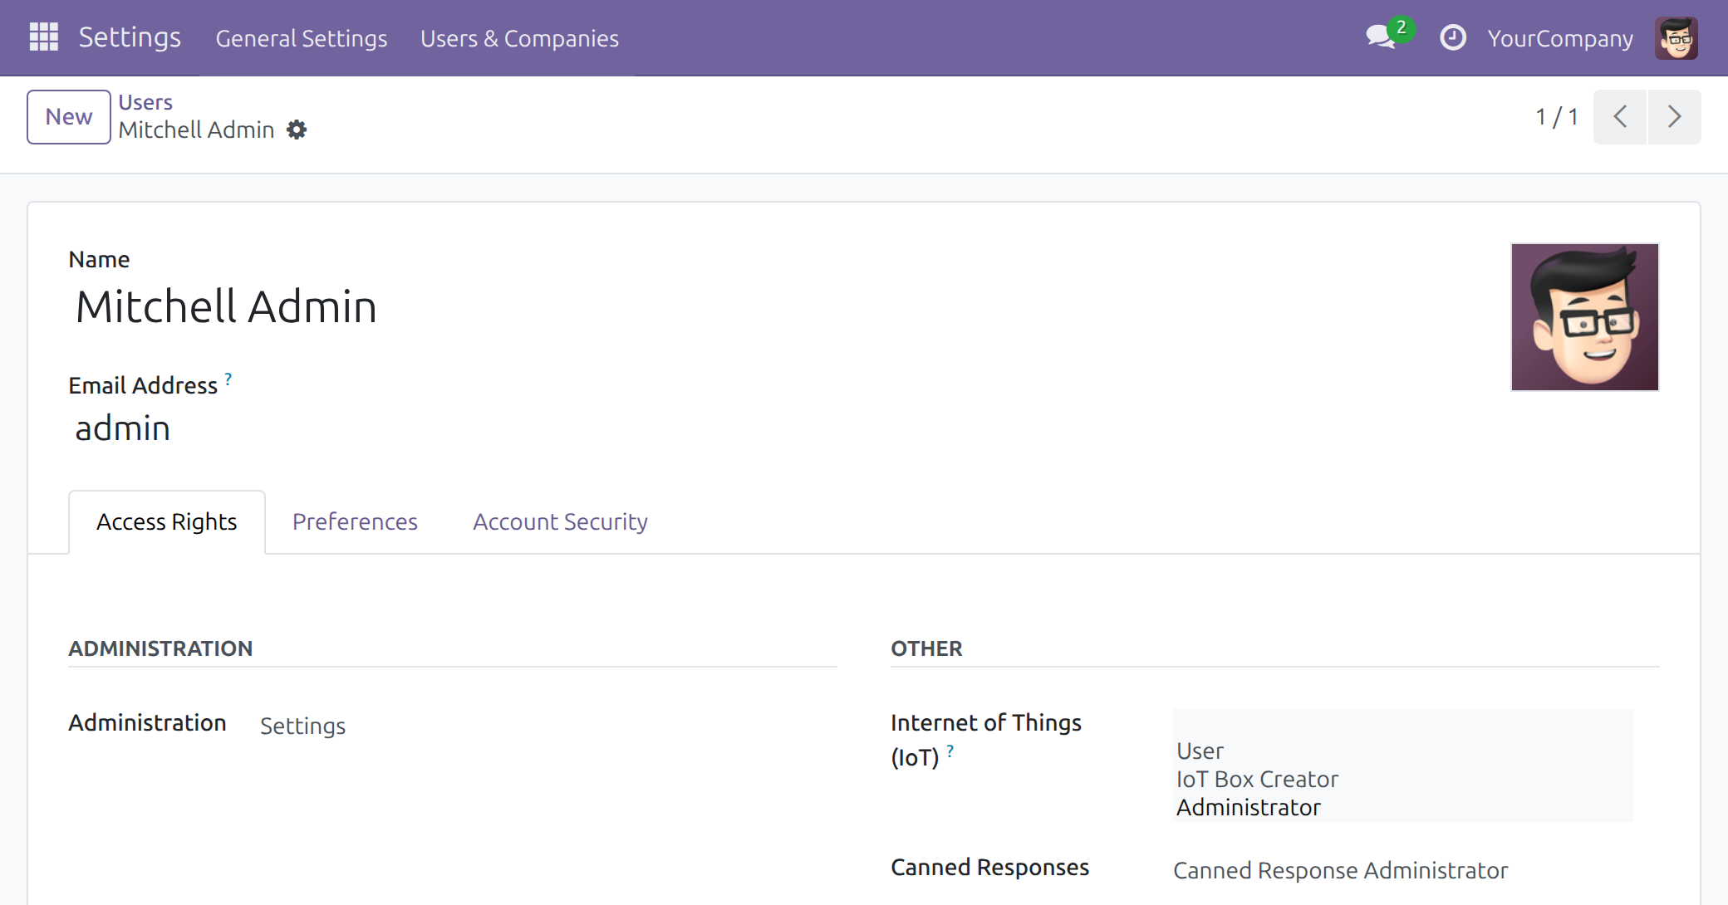Open the General Settings menu
The height and width of the screenshot is (905, 1728).
[x=302, y=38]
